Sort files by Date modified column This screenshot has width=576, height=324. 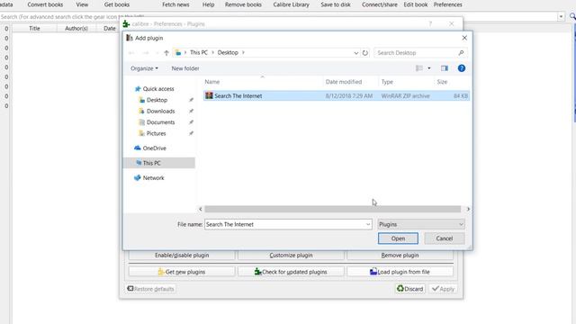coord(344,82)
